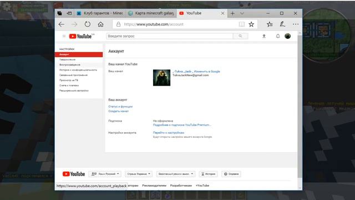Click the Tukva Jack channel name link
Image resolution: width=355 pixels, height=200 pixels.
[182, 72]
